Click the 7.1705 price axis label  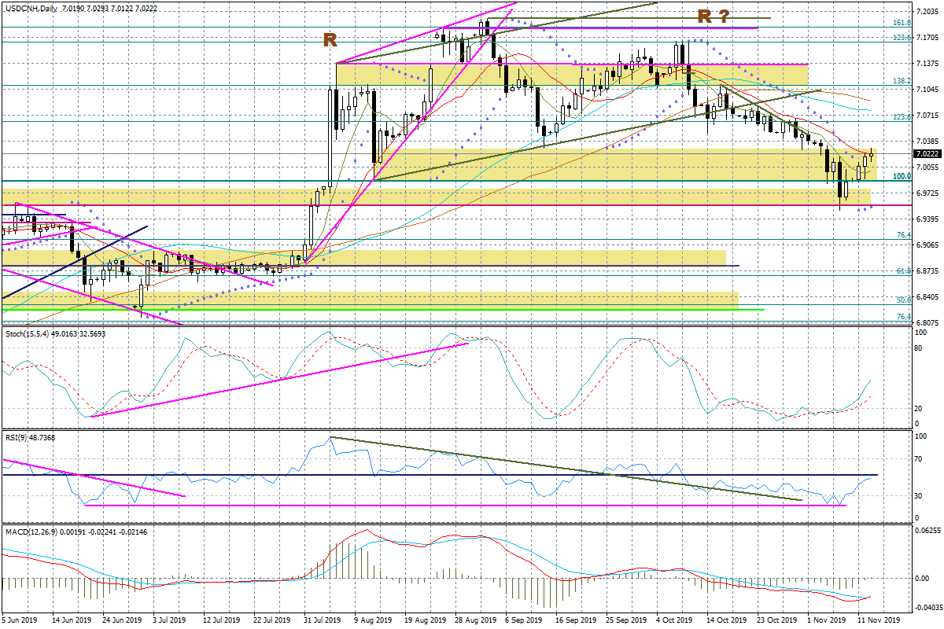click(927, 38)
